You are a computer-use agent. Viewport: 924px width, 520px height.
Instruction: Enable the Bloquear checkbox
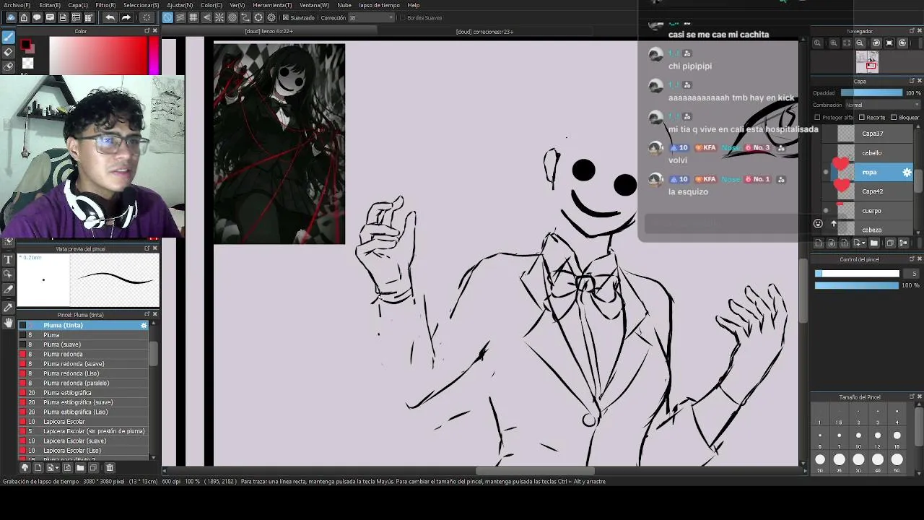(x=894, y=117)
